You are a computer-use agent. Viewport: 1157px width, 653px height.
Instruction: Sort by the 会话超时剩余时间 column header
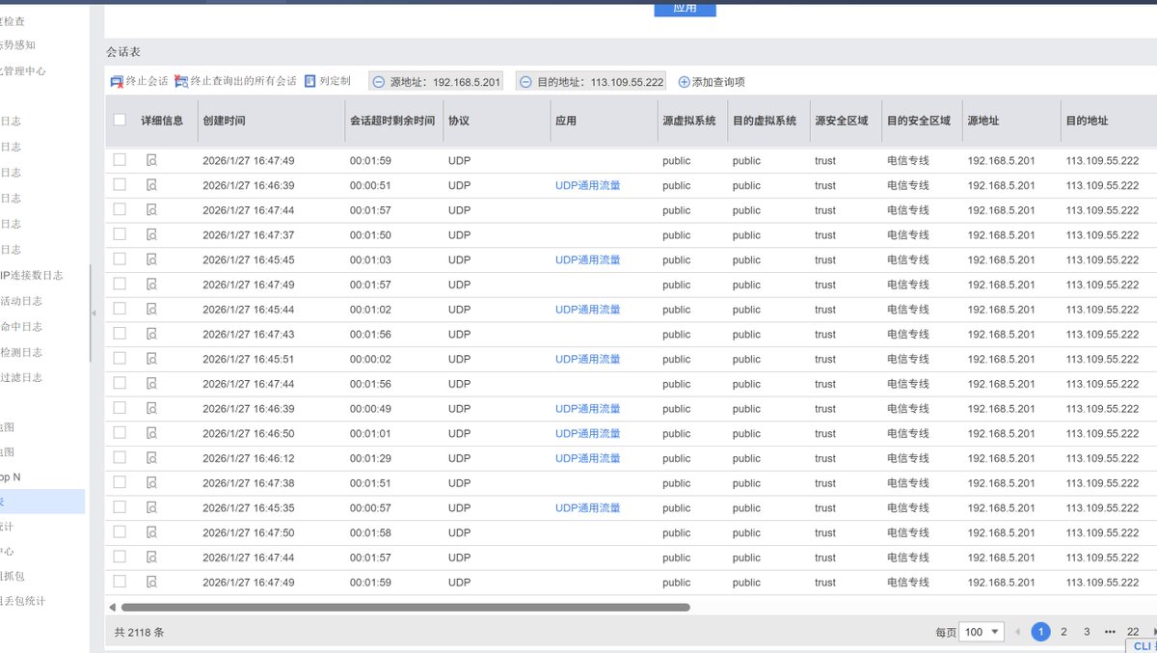coord(392,121)
